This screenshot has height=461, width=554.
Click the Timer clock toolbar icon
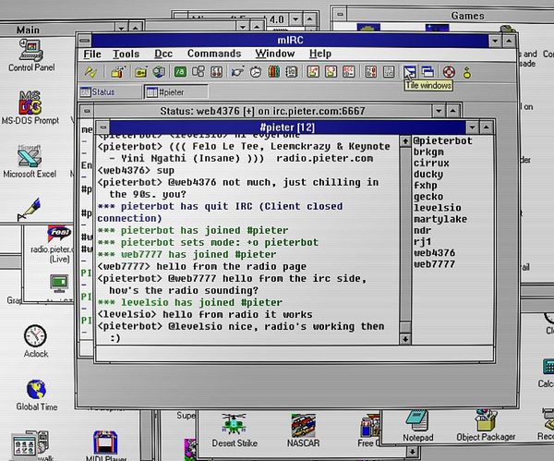click(256, 72)
